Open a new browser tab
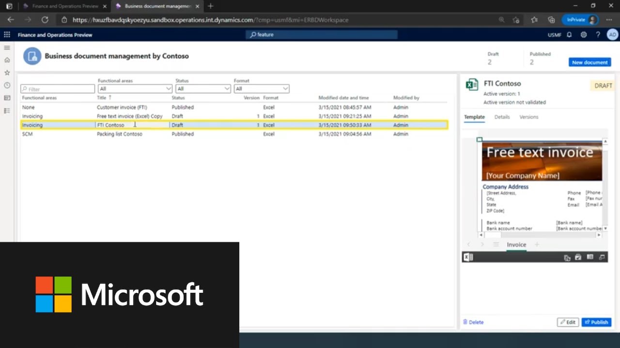The height and width of the screenshot is (348, 620). [210, 6]
